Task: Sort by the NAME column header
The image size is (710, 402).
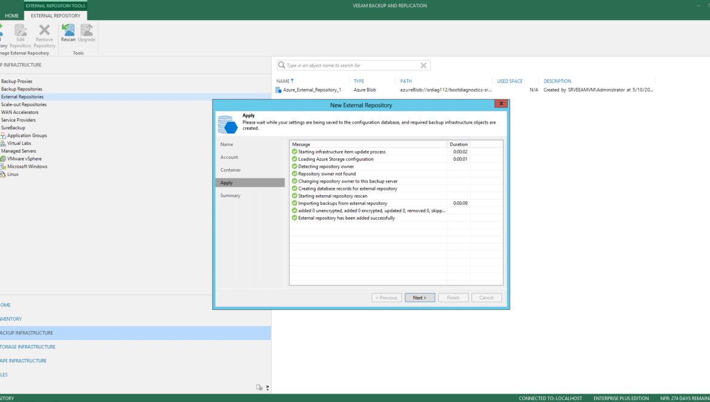Action: [x=283, y=81]
